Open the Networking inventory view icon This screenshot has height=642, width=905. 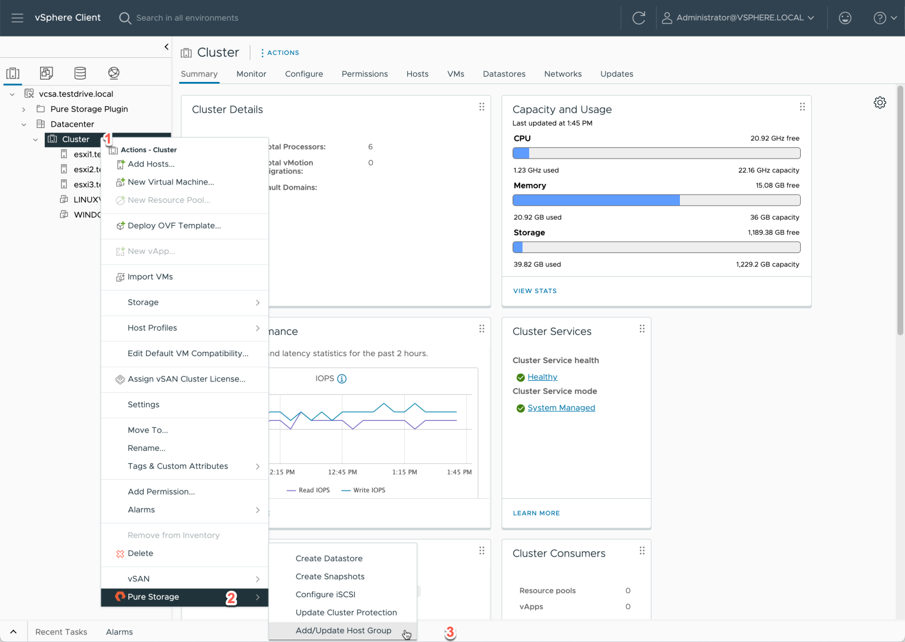pos(114,73)
